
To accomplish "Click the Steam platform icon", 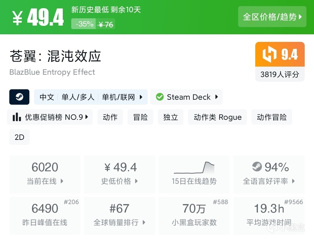I will coord(19,97).
